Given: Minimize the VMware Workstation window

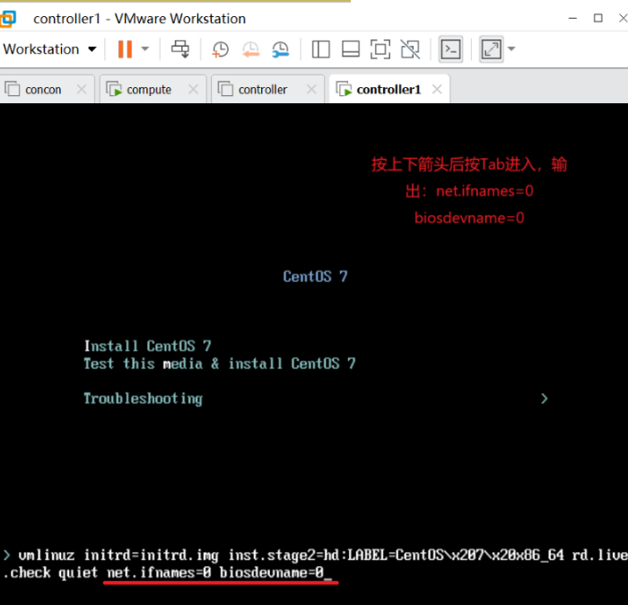Looking at the screenshot, I should (x=572, y=18).
